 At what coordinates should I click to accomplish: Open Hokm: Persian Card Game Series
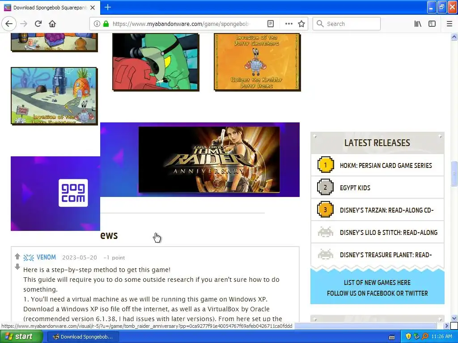point(386,165)
